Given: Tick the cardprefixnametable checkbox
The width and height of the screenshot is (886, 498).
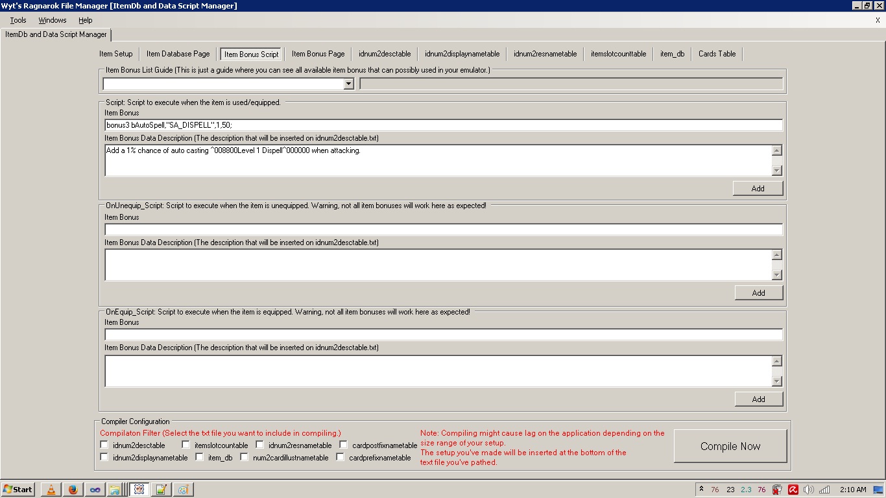Looking at the screenshot, I should click(x=341, y=457).
